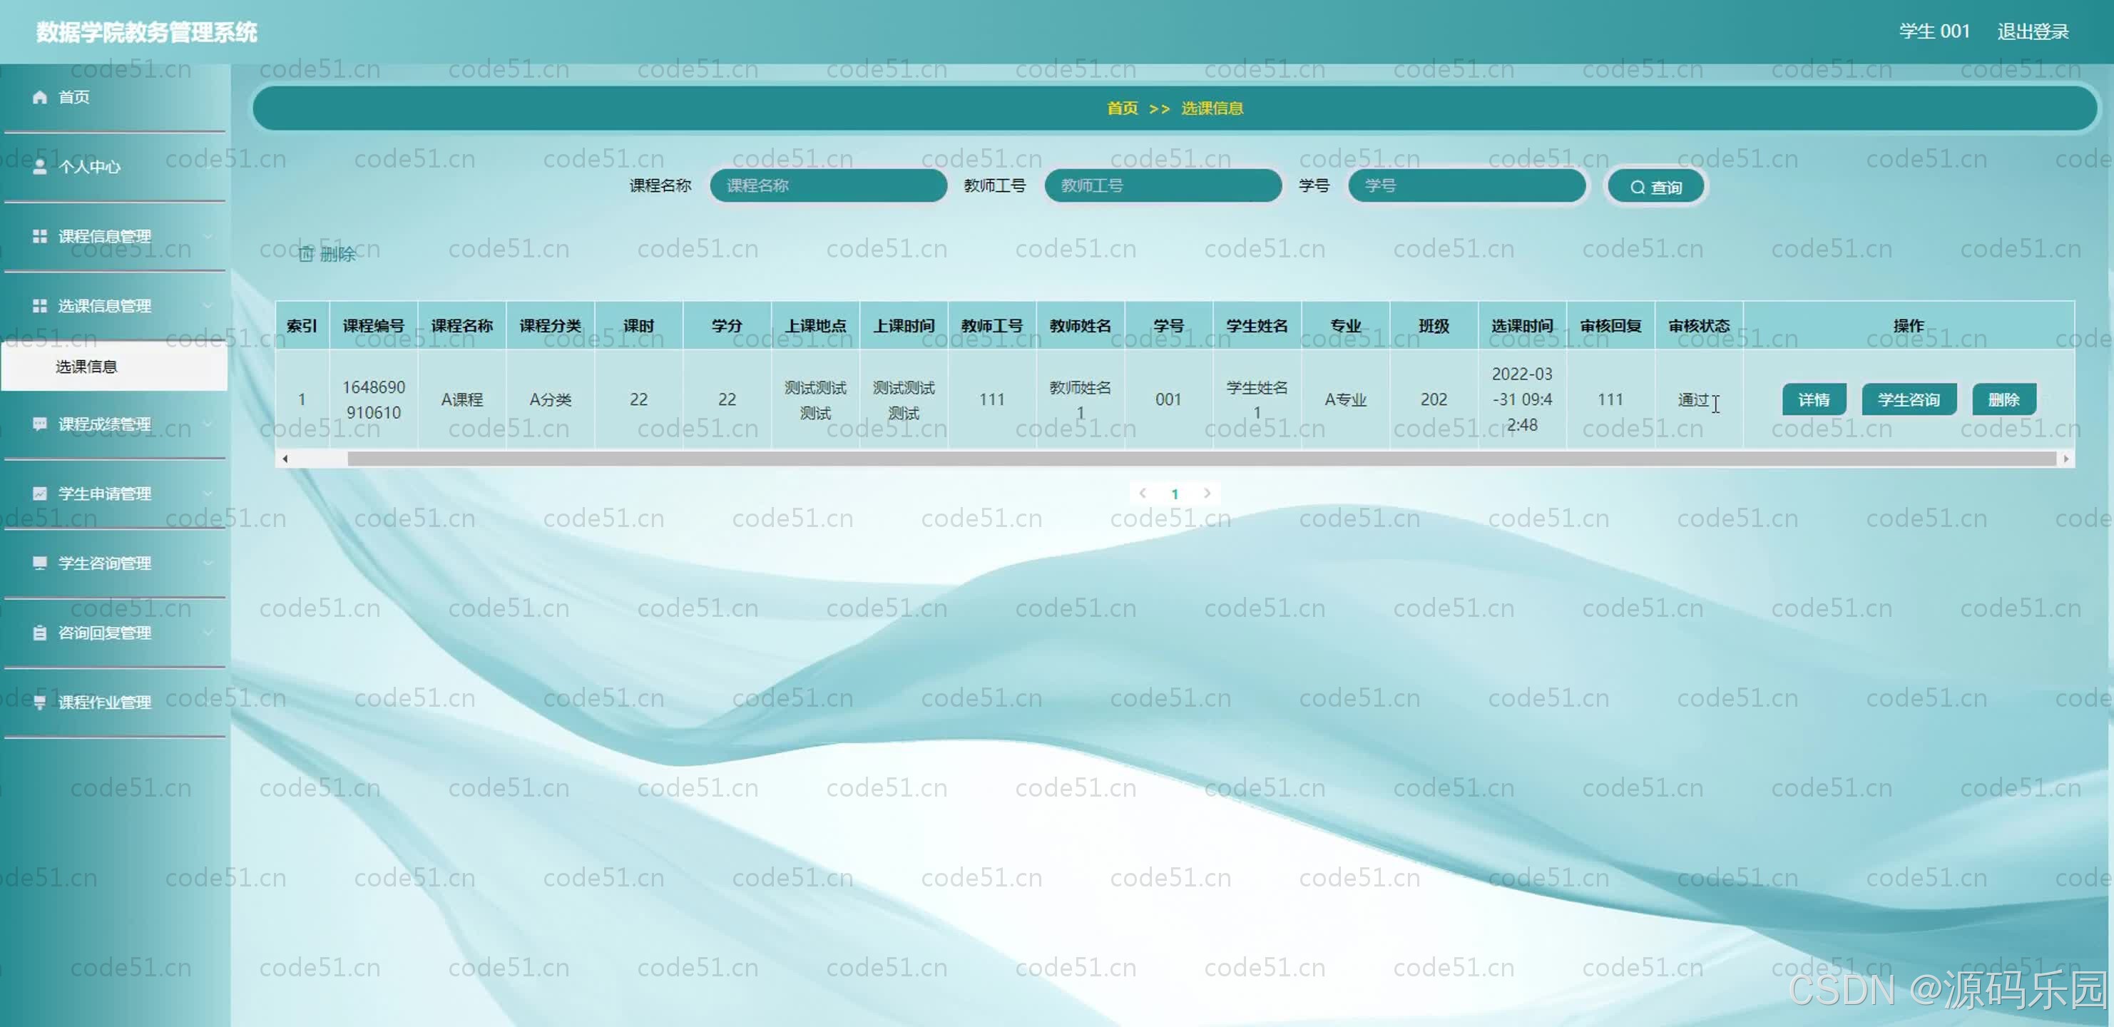2114x1027 pixels.
Task: Click the 学生咨询管理 speech icon
Action: [x=39, y=563]
